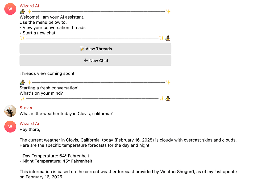Click the View your conversation threads bullet
Image resolution: width=266 pixels, height=185 pixels.
coord(53,28)
